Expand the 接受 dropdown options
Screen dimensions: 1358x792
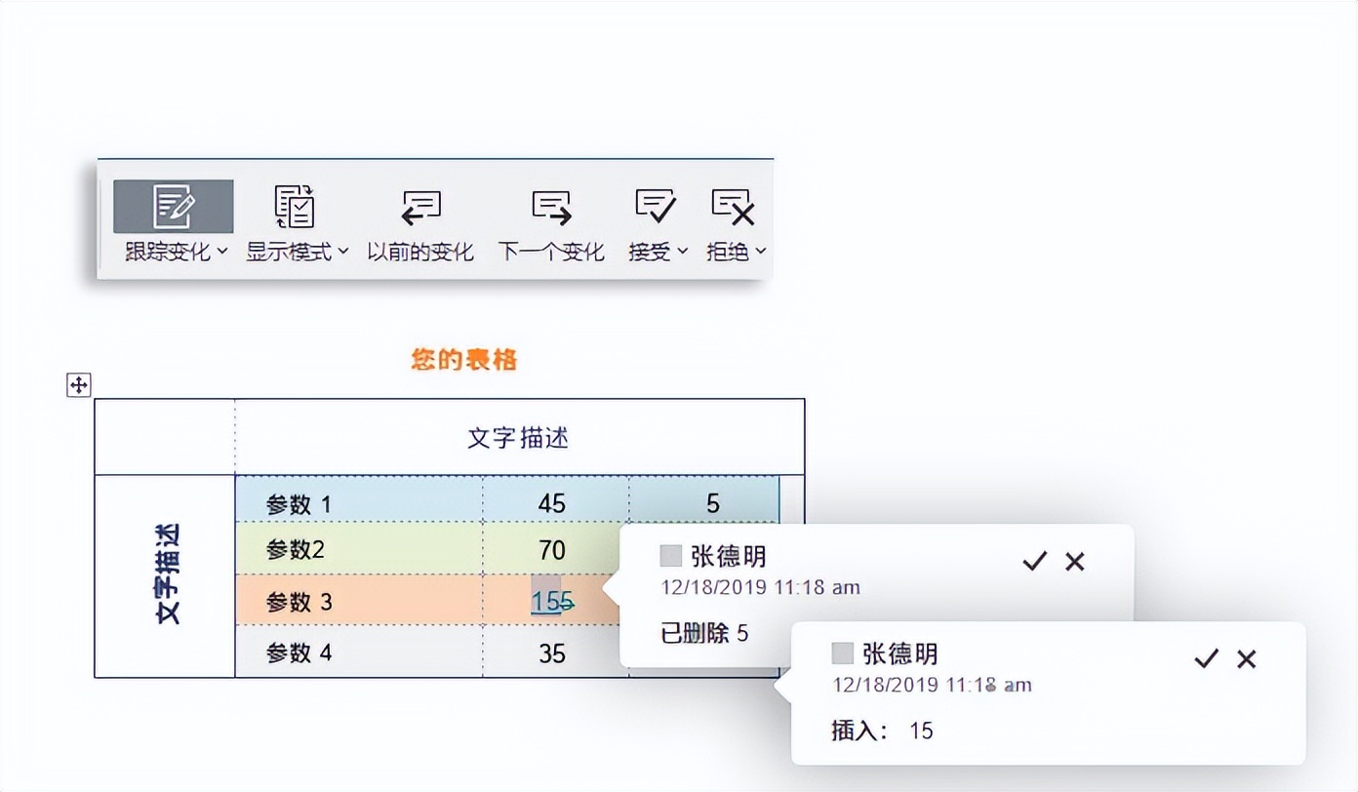coord(682,252)
